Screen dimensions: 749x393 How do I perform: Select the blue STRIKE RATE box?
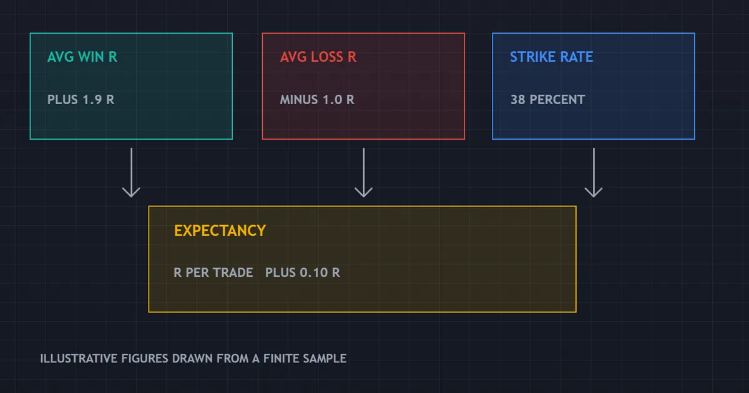(594, 86)
